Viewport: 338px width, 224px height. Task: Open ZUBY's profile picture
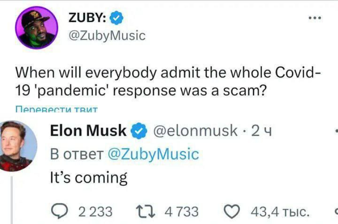[36, 27]
